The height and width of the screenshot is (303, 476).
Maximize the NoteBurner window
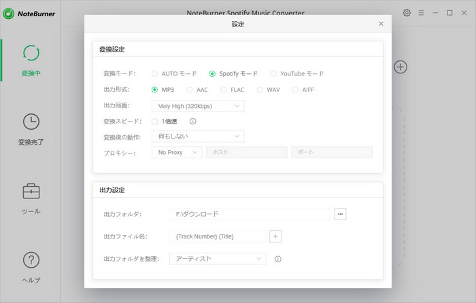(449, 13)
